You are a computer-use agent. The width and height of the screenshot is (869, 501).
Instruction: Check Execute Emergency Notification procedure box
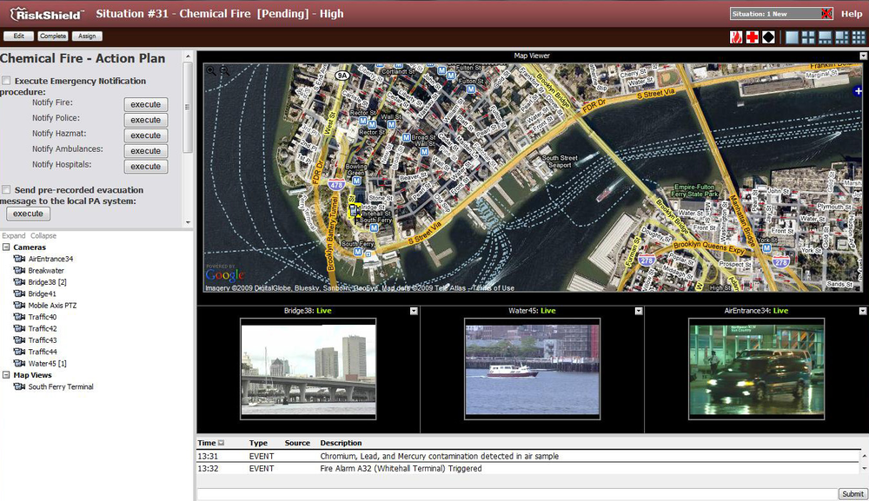click(7, 82)
